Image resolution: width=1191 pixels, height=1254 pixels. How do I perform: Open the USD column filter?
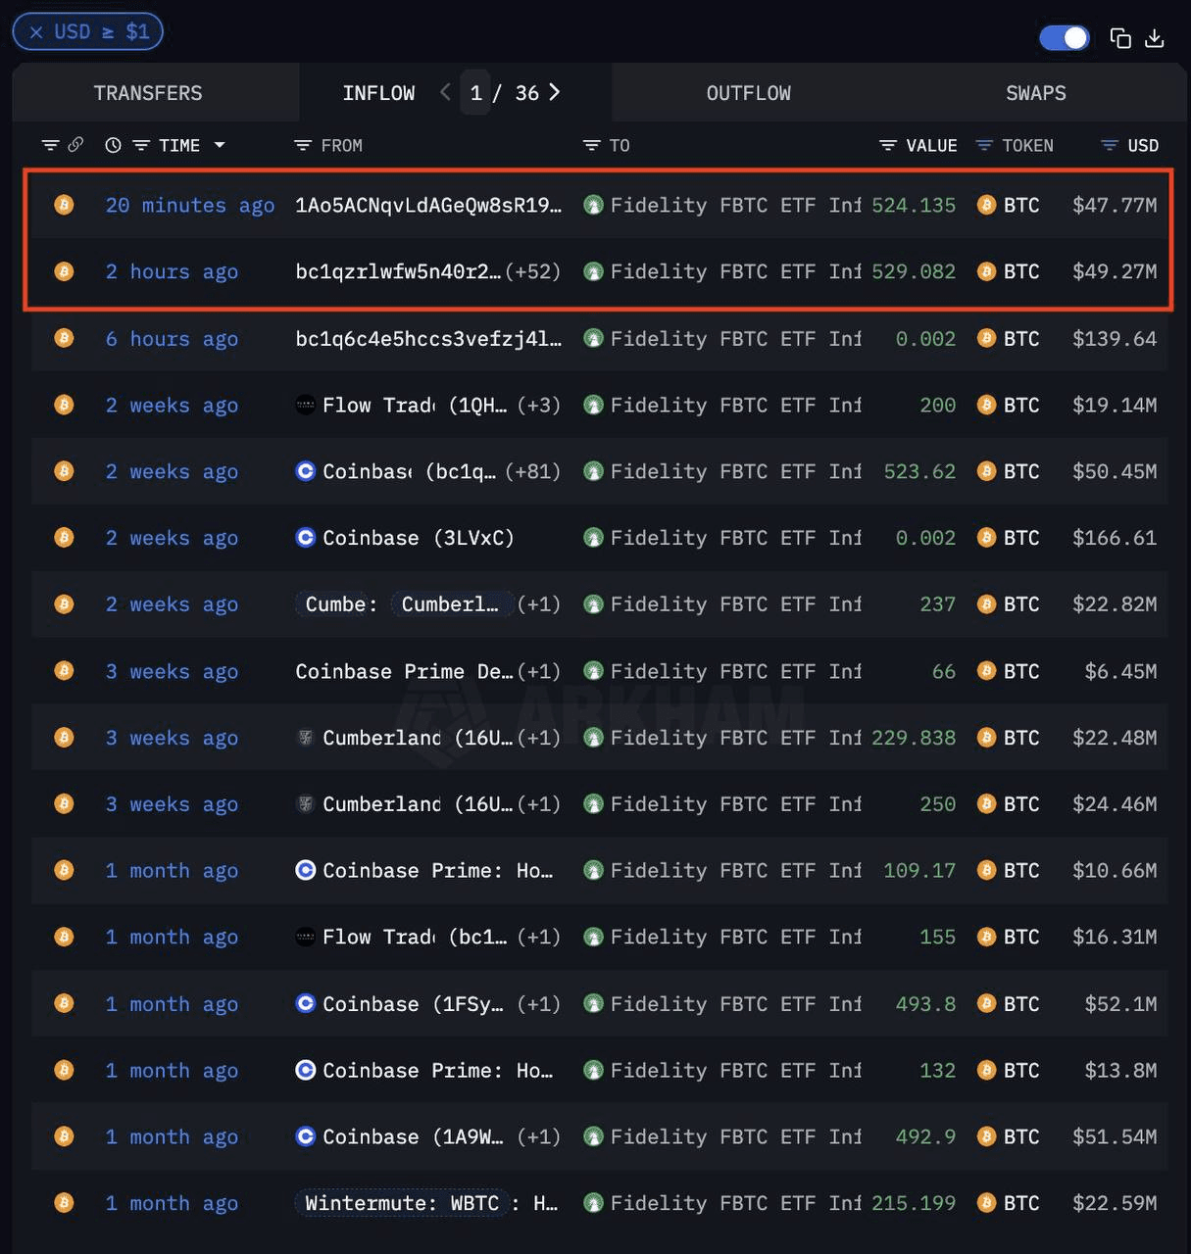tap(1110, 145)
